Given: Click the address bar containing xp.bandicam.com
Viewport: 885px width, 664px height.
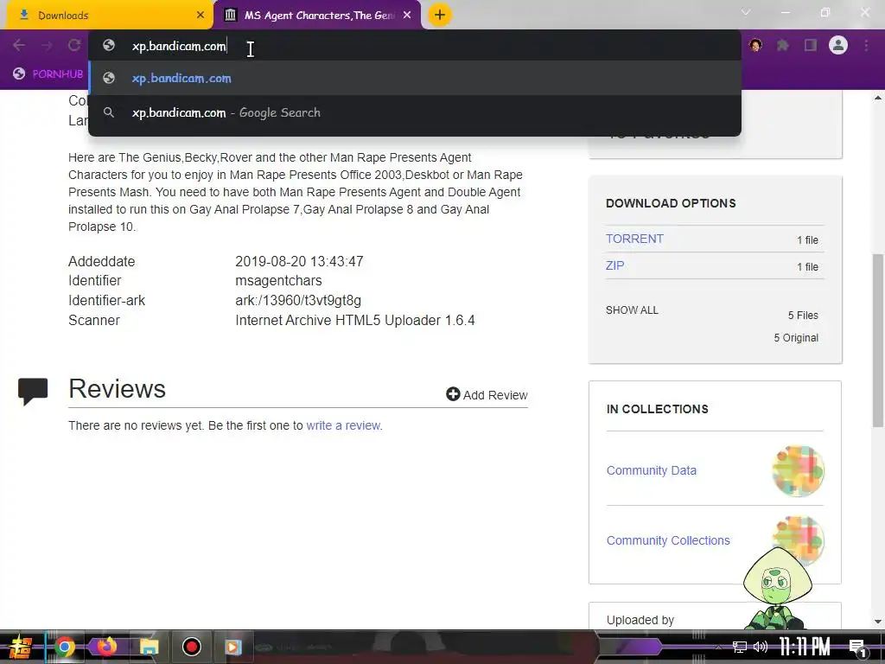Looking at the screenshot, I should 415,46.
